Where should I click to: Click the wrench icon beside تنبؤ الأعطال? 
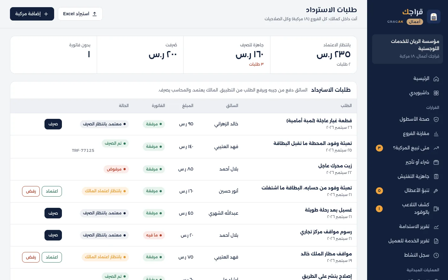(436, 191)
